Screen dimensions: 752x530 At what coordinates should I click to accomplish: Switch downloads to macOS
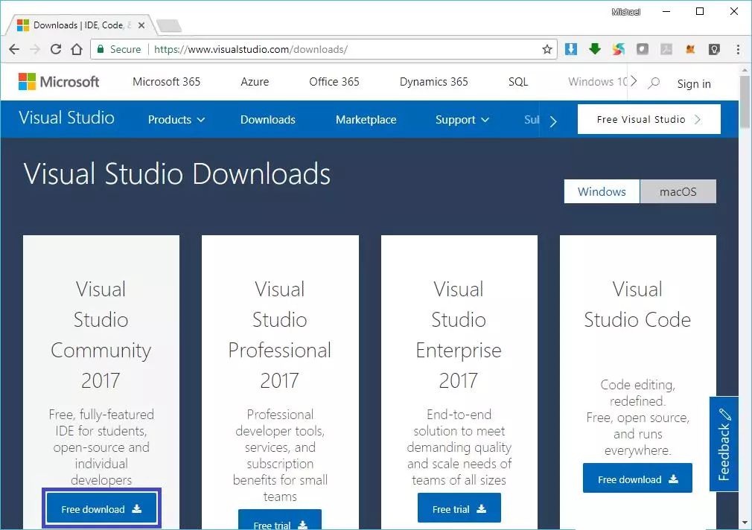[678, 191]
